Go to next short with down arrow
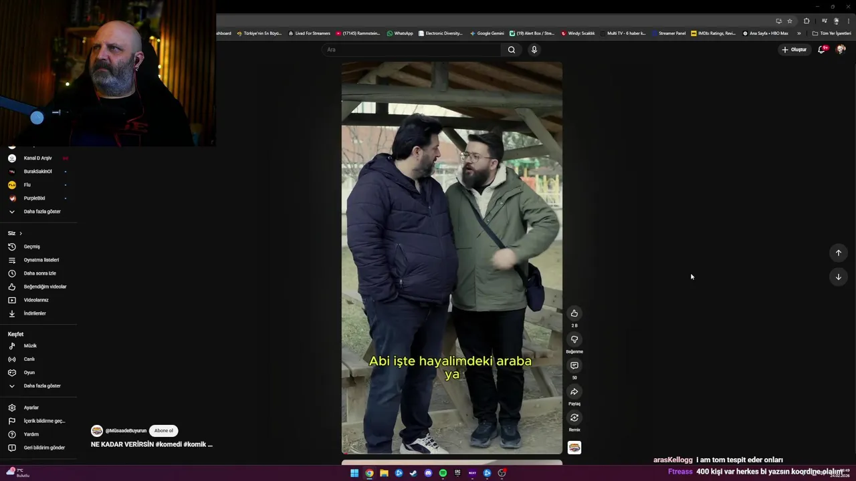 click(838, 277)
